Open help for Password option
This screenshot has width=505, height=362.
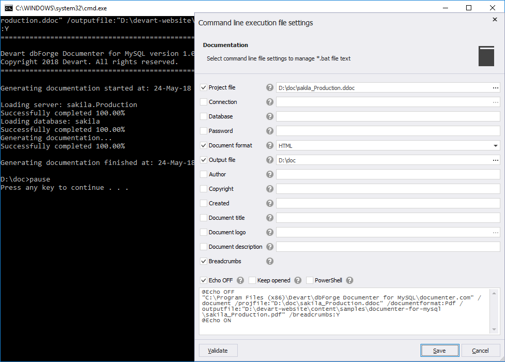point(270,131)
